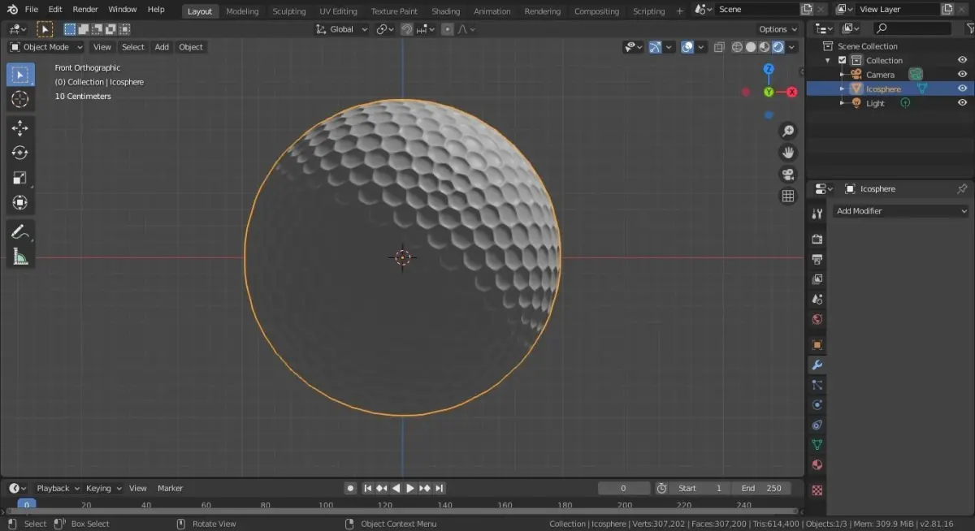Toggle snapping magnet button
This screenshot has height=531, width=975.
[407, 29]
